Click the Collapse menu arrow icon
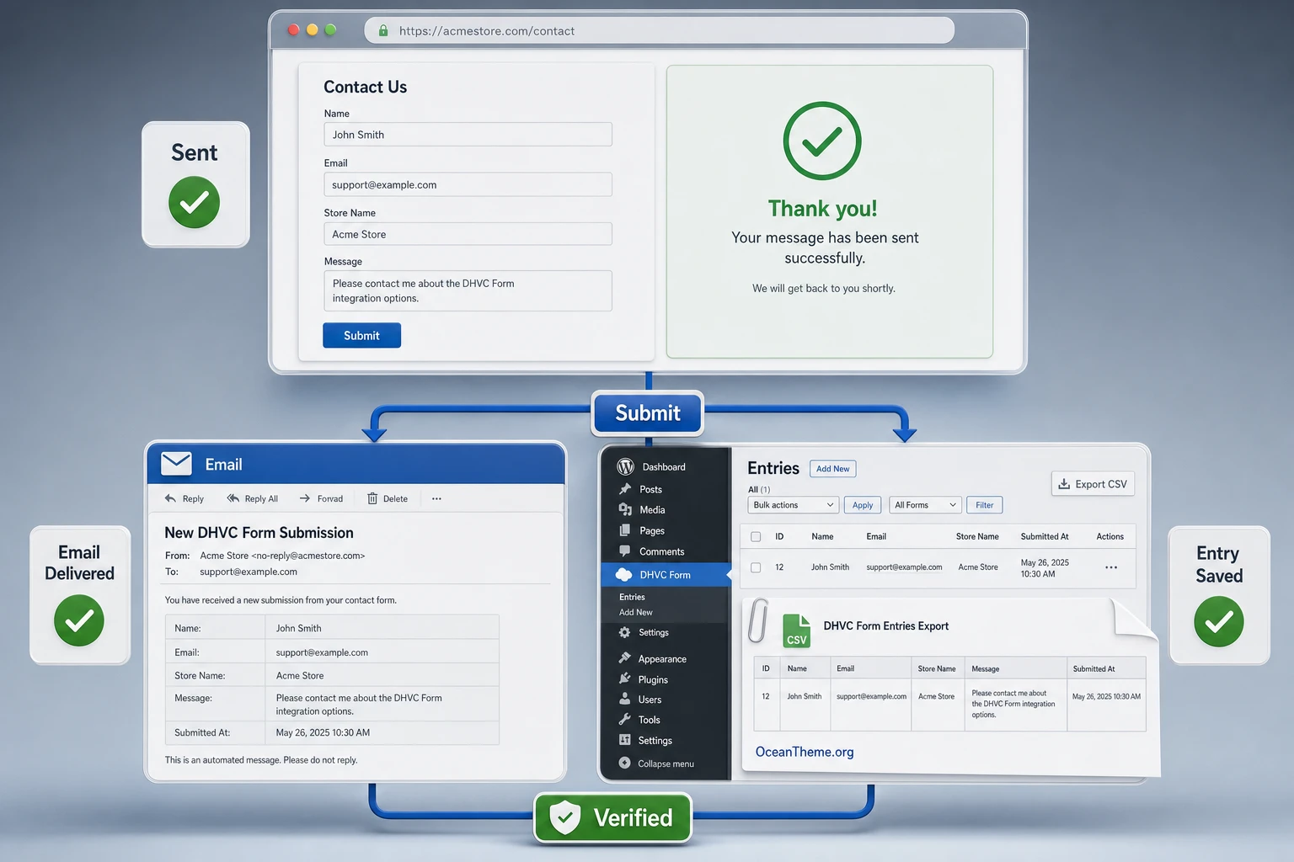 (x=624, y=764)
